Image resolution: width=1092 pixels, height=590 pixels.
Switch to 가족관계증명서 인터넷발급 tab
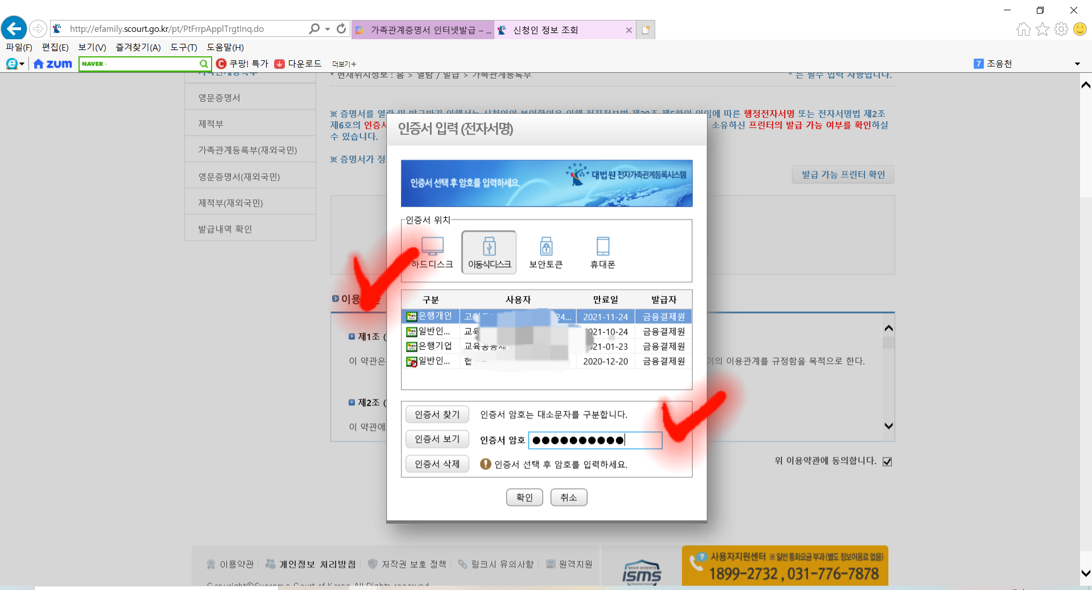click(423, 30)
